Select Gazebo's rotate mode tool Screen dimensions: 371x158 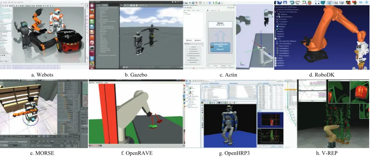128,6
